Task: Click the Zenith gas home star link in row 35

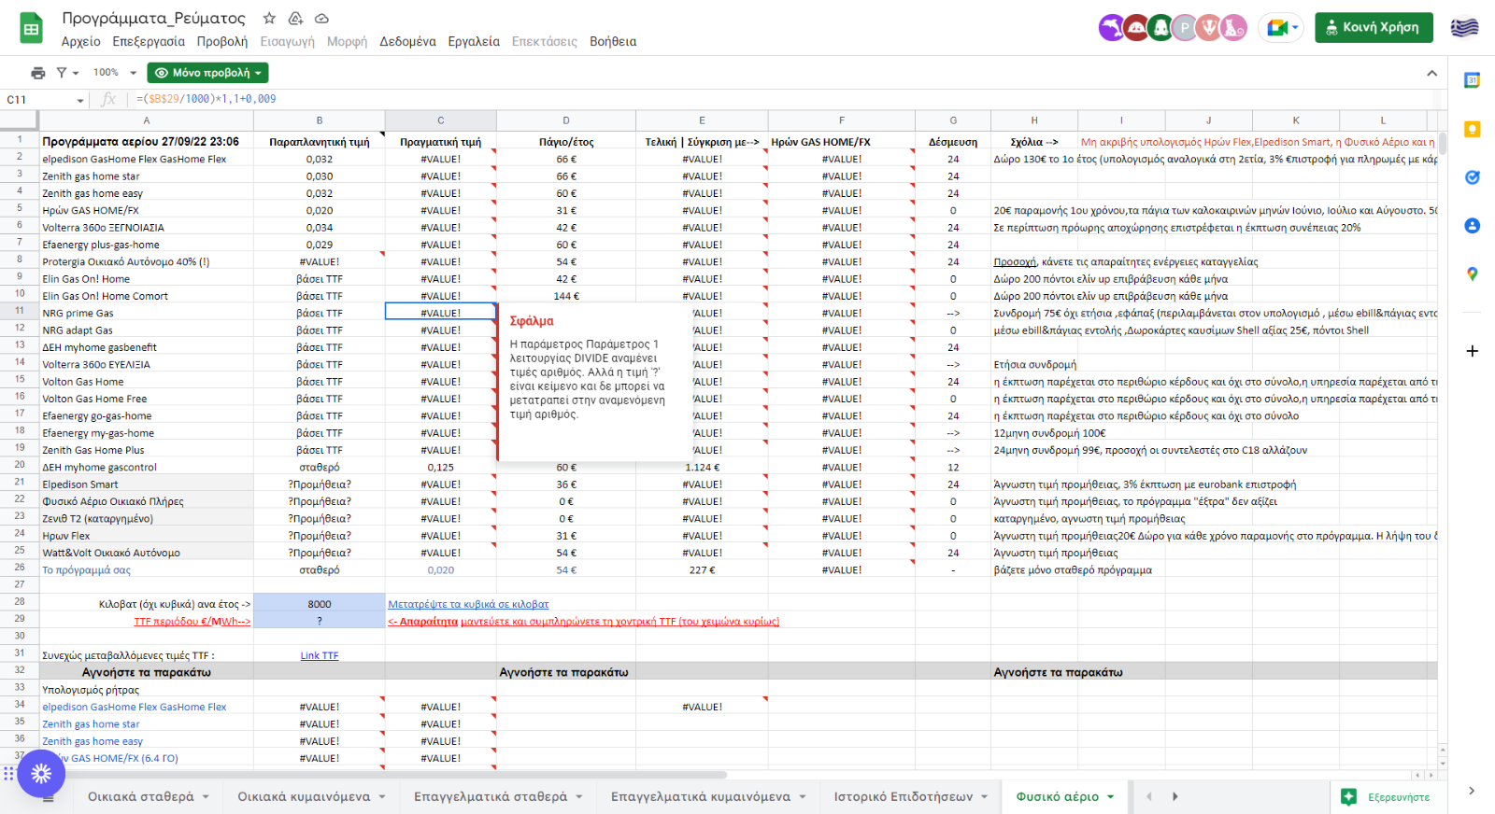Action: point(91,724)
